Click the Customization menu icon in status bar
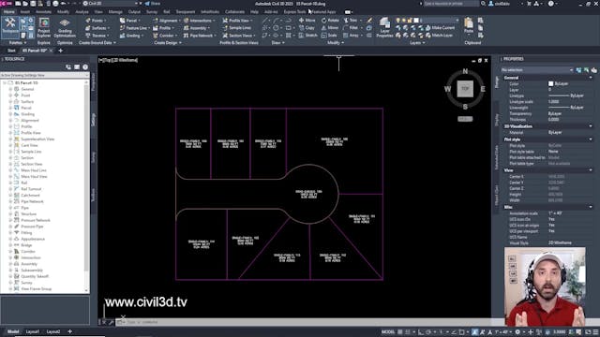 tap(595, 332)
